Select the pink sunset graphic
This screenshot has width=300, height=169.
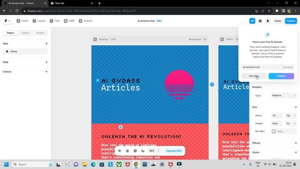179,84
